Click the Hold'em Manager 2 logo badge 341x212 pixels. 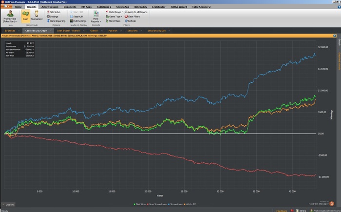(x=332, y=204)
